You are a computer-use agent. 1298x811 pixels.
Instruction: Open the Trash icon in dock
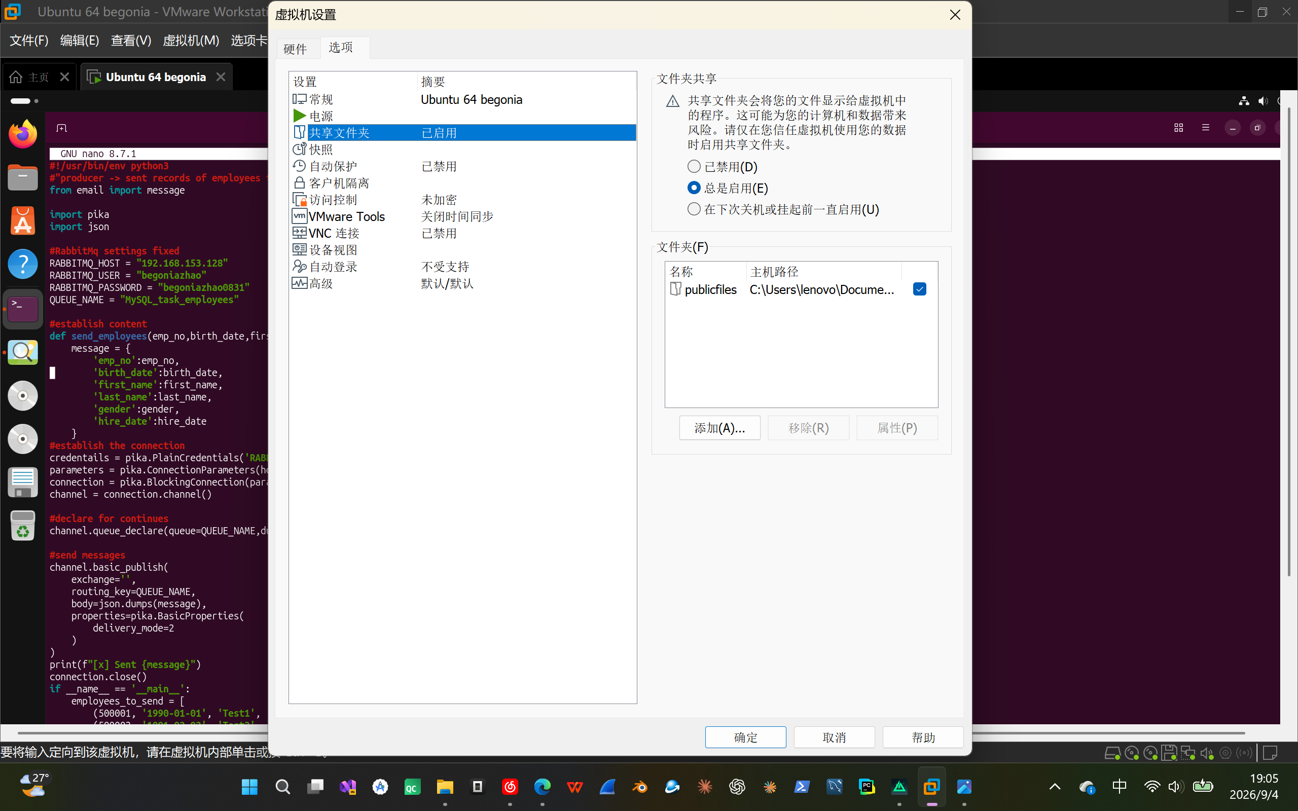[x=22, y=525]
